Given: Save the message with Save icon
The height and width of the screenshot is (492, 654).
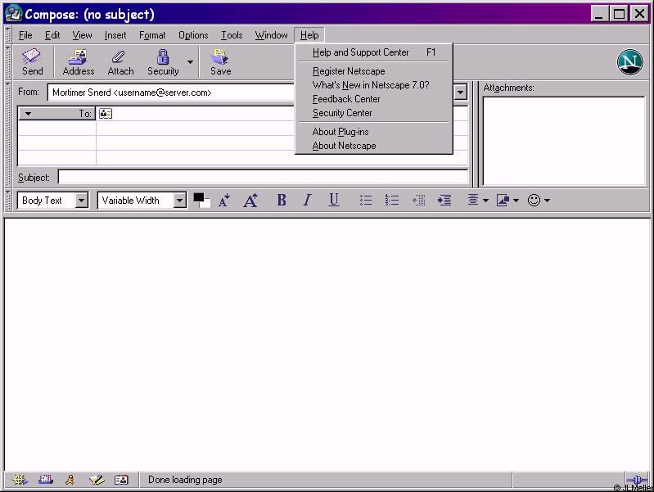Looking at the screenshot, I should point(220,61).
